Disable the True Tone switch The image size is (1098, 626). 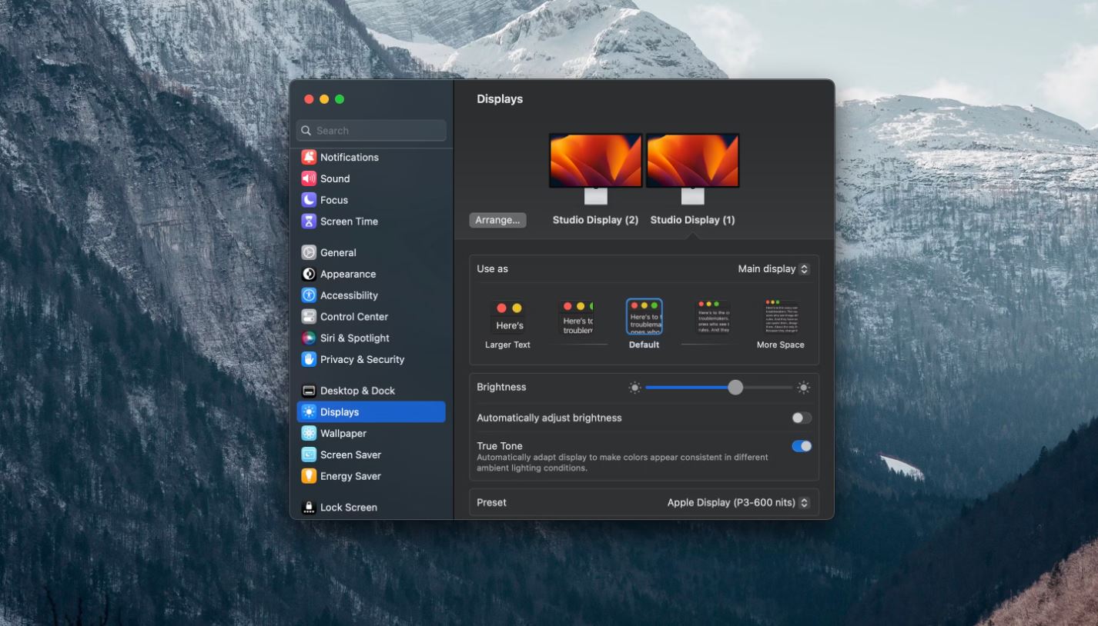coord(802,446)
